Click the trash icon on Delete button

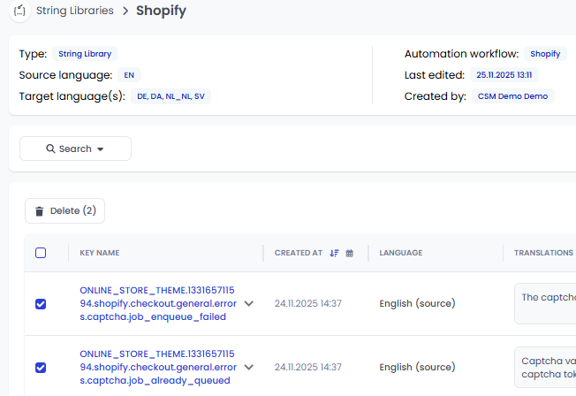39,211
